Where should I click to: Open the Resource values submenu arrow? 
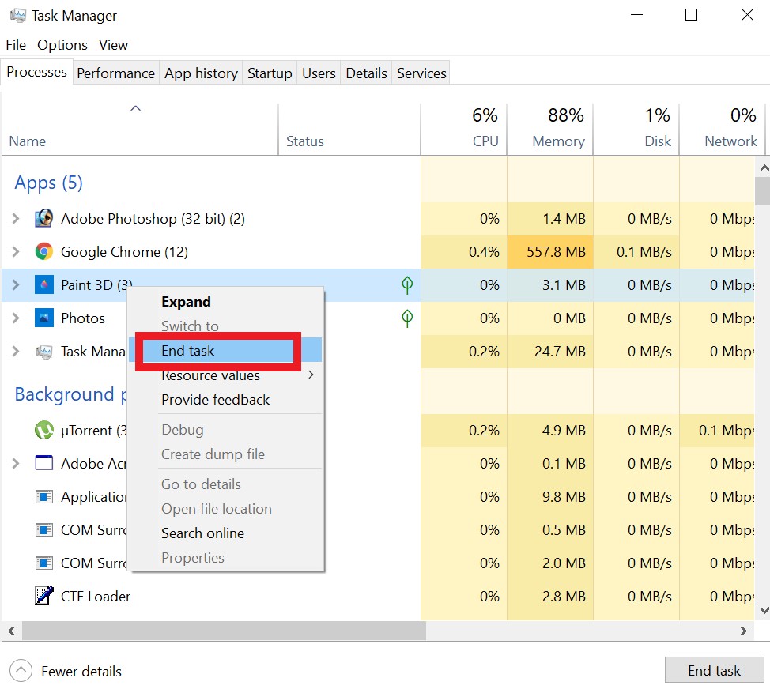(311, 375)
